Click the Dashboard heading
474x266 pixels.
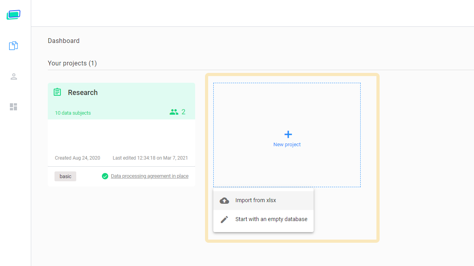coord(64,41)
